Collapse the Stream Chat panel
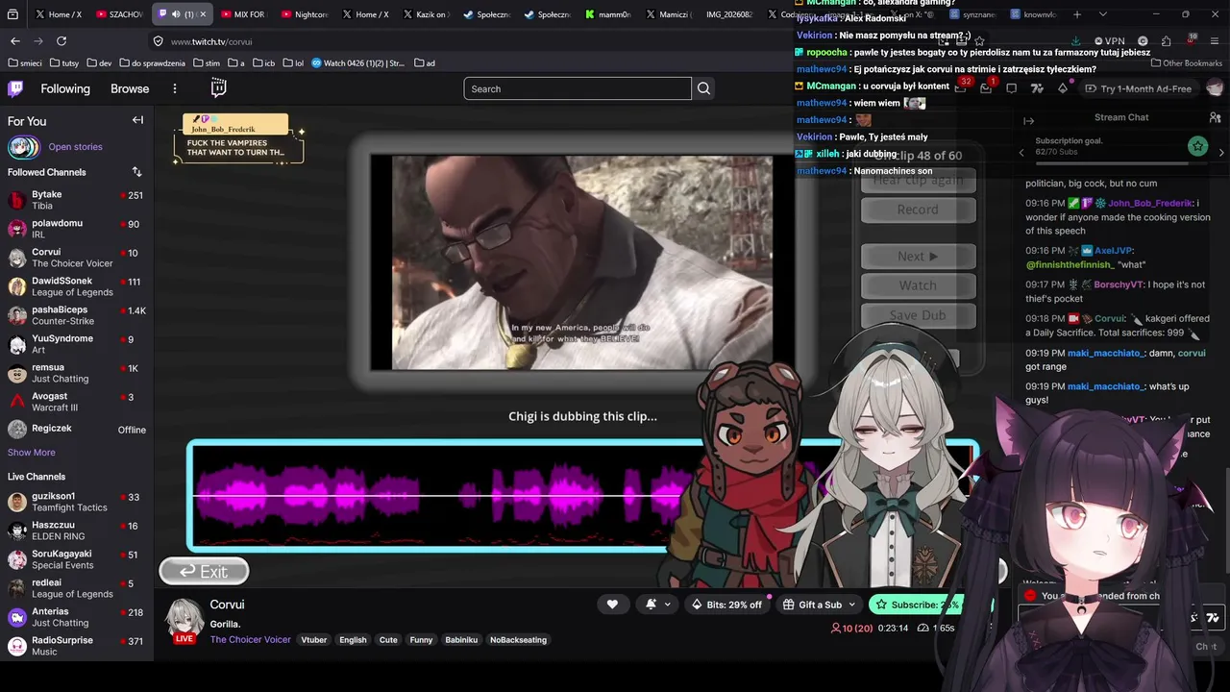Screen dimensions: 1230x692 [1028, 121]
